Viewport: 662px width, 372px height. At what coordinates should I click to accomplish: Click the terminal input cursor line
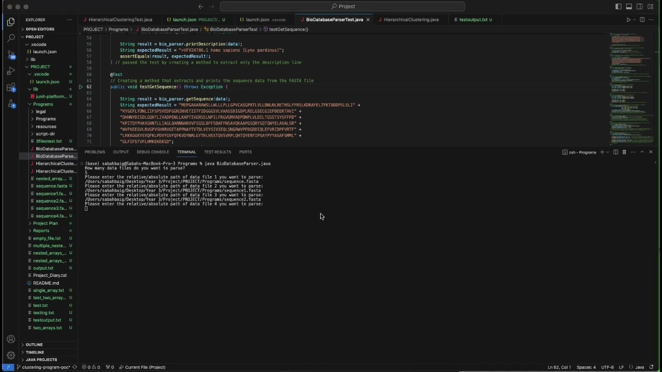(86, 208)
